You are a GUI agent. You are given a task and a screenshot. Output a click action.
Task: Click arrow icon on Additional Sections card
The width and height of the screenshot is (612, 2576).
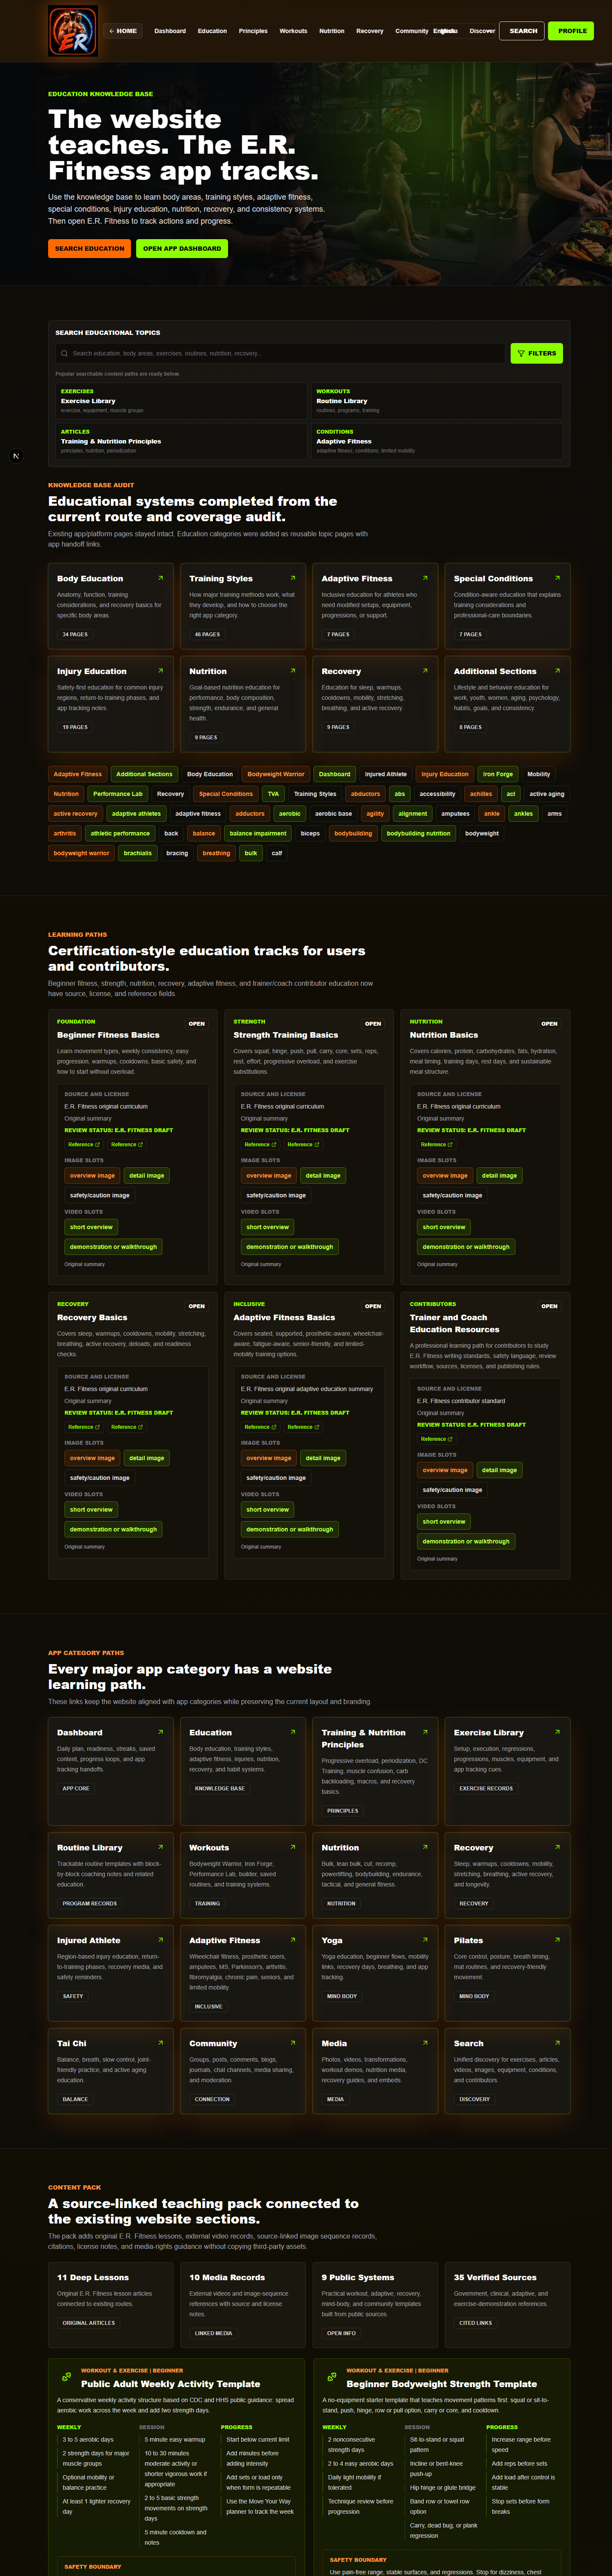[557, 671]
